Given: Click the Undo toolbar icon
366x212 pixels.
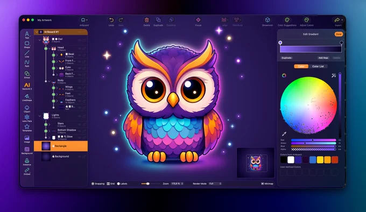Looking at the screenshot, I should (x=111, y=20).
